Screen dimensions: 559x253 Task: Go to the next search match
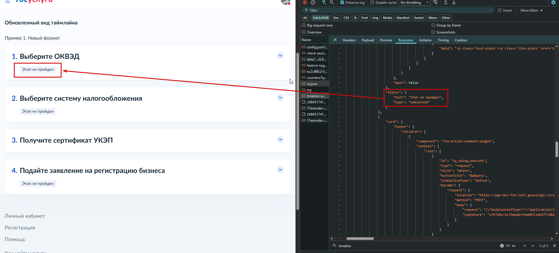coord(533,246)
